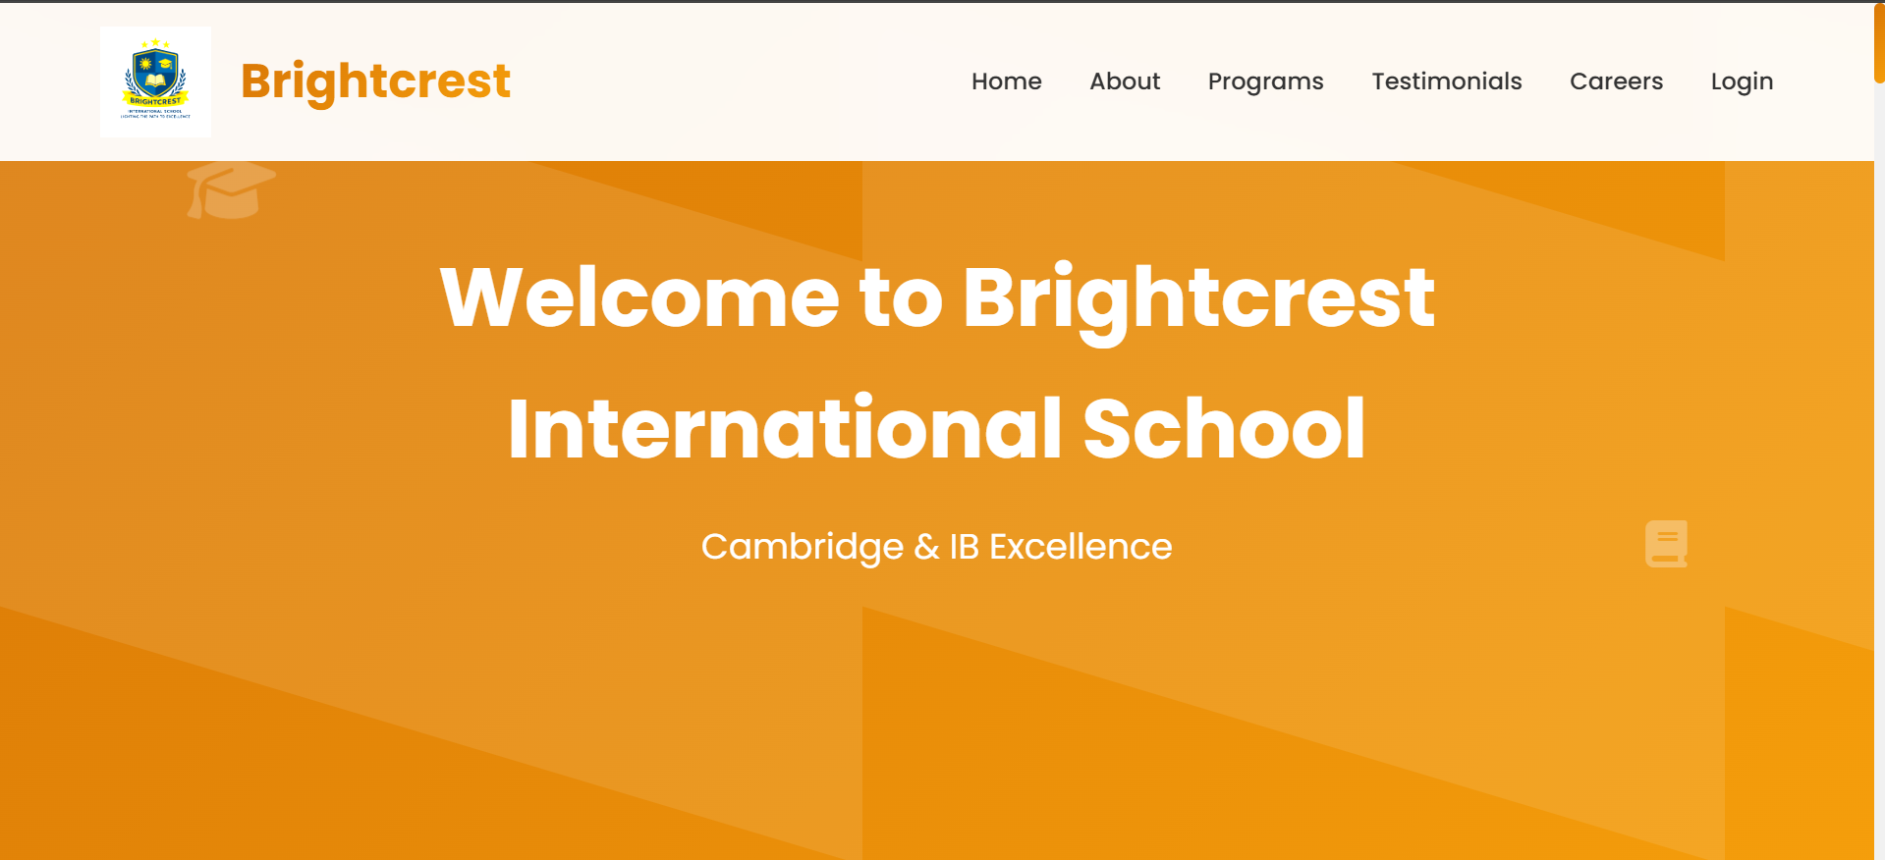
Task: Click the word "Welcome" in the hero heading
Action: click(x=639, y=296)
